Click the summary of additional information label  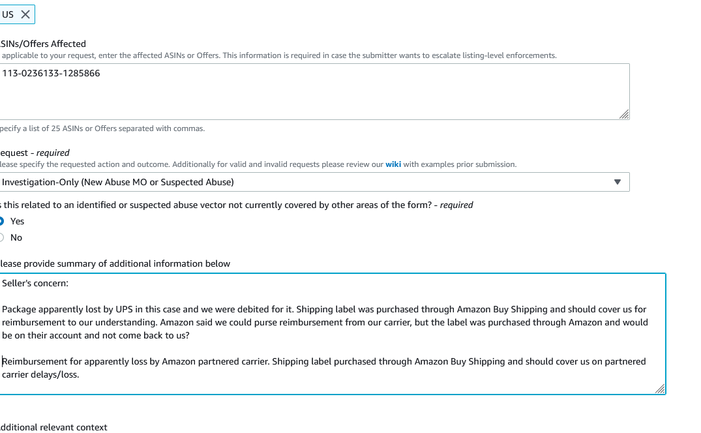click(115, 263)
